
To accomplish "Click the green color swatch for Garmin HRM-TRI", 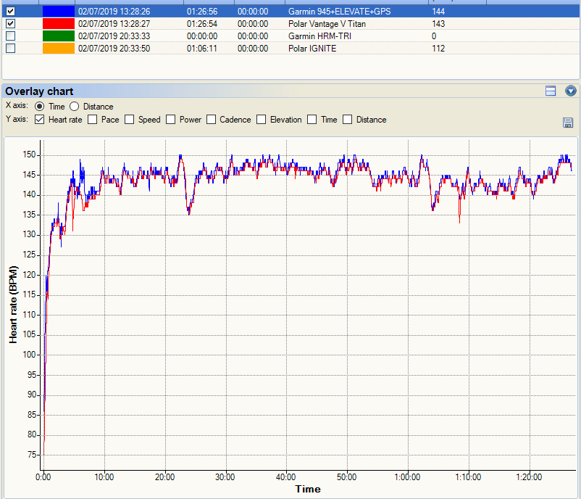I will (59, 36).
